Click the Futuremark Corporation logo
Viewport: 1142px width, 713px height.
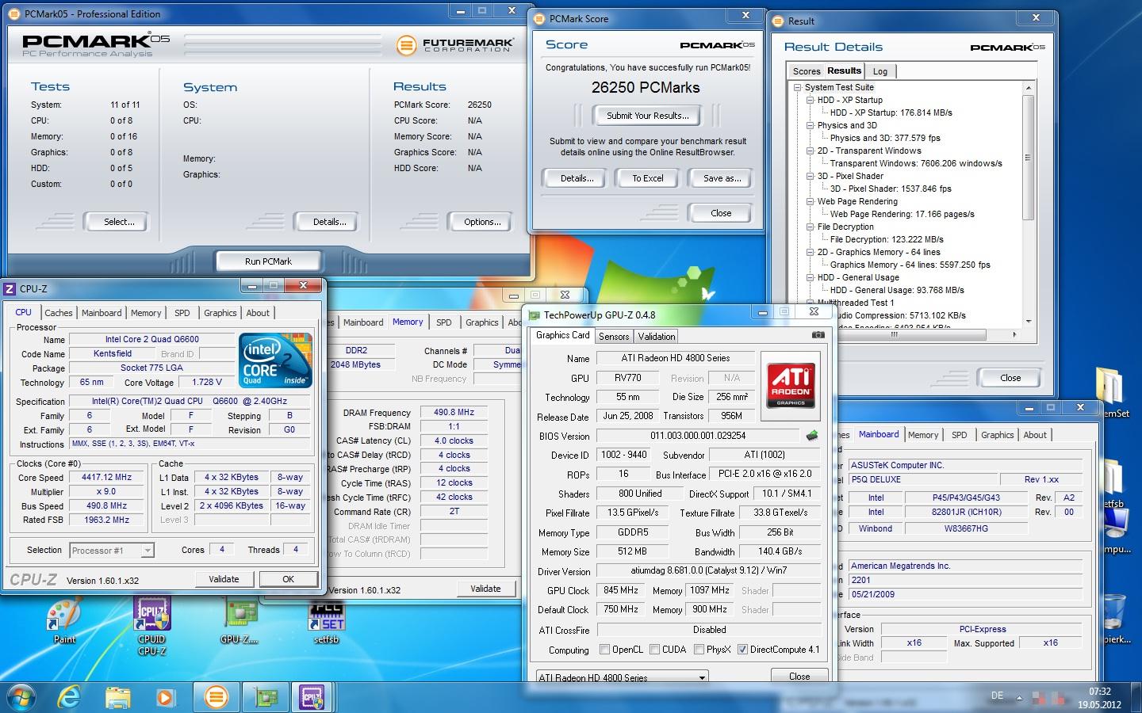[455, 46]
